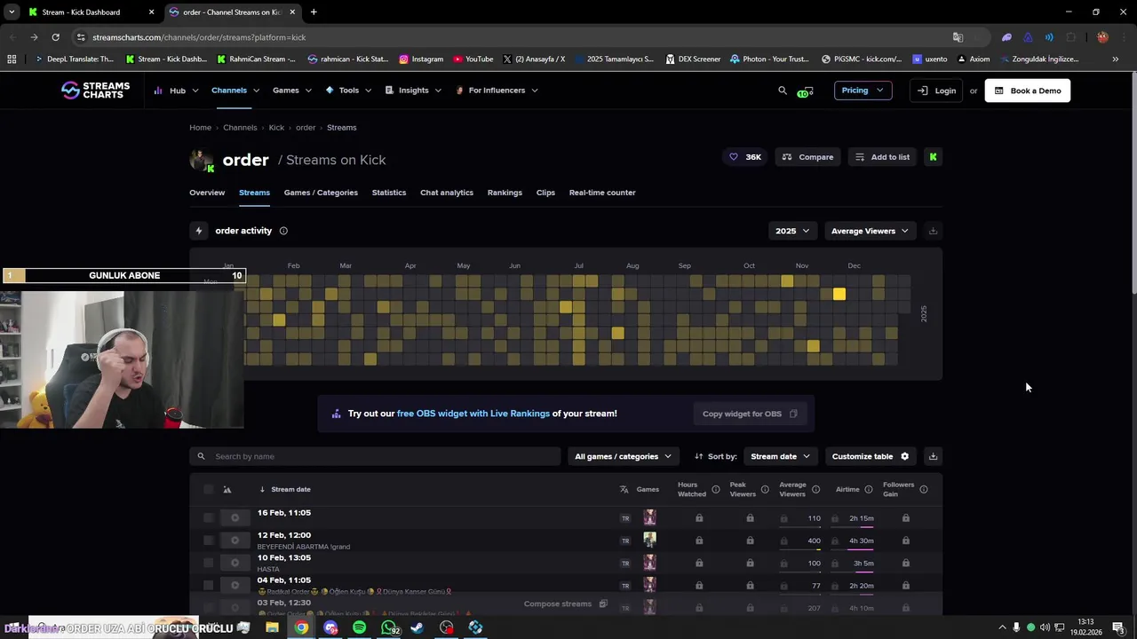Screen dimensions: 1137x639
Task: Click the Average Viewers column info icon
Action: tap(815, 490)
